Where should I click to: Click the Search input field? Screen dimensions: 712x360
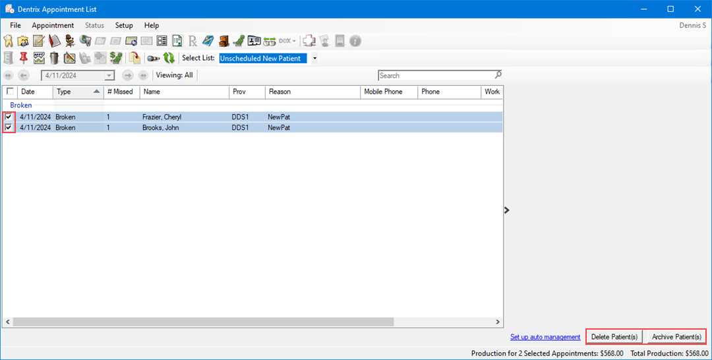(x=436, y=75)
